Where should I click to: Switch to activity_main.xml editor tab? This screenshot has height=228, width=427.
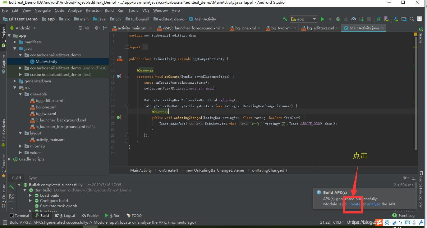(x=132, y=28)
